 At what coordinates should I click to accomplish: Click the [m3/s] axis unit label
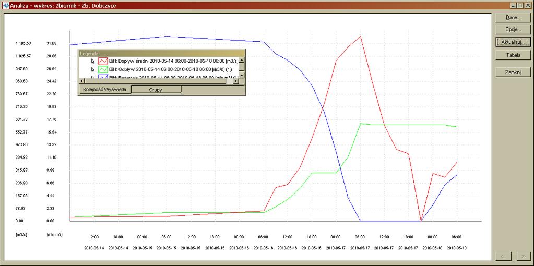coord(21,234)
